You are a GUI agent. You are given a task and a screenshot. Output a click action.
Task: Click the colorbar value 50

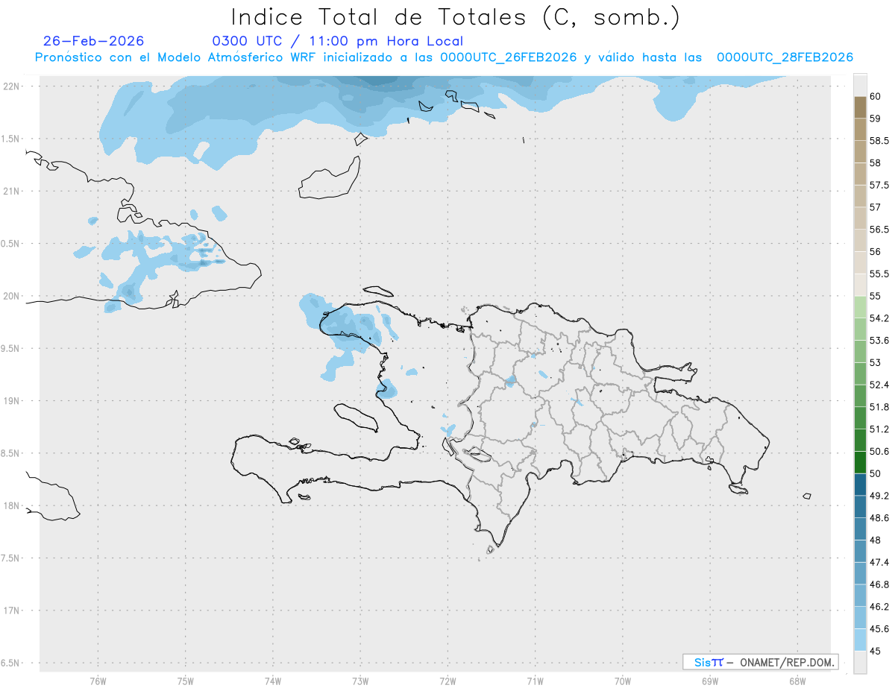[x=876, y=474]
